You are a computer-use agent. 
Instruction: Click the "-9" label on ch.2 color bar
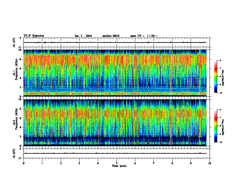pos(220,134)
